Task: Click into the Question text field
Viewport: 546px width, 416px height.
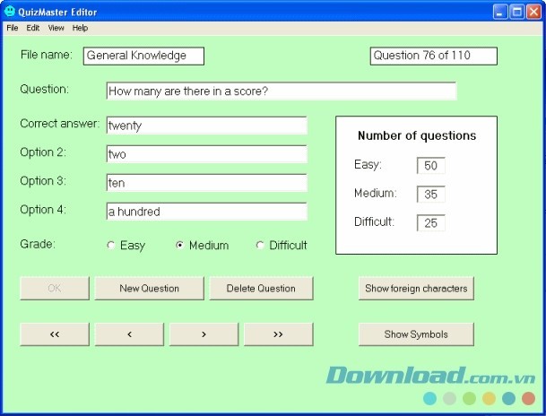Action: 281,91
